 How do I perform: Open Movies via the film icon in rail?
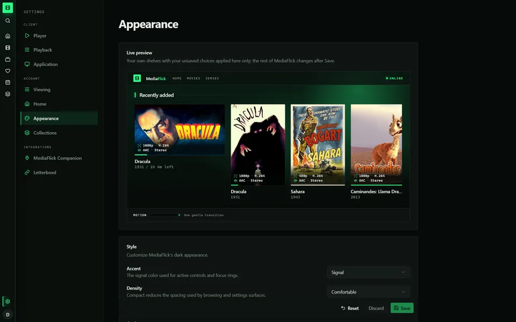click(x=8, y=48)
